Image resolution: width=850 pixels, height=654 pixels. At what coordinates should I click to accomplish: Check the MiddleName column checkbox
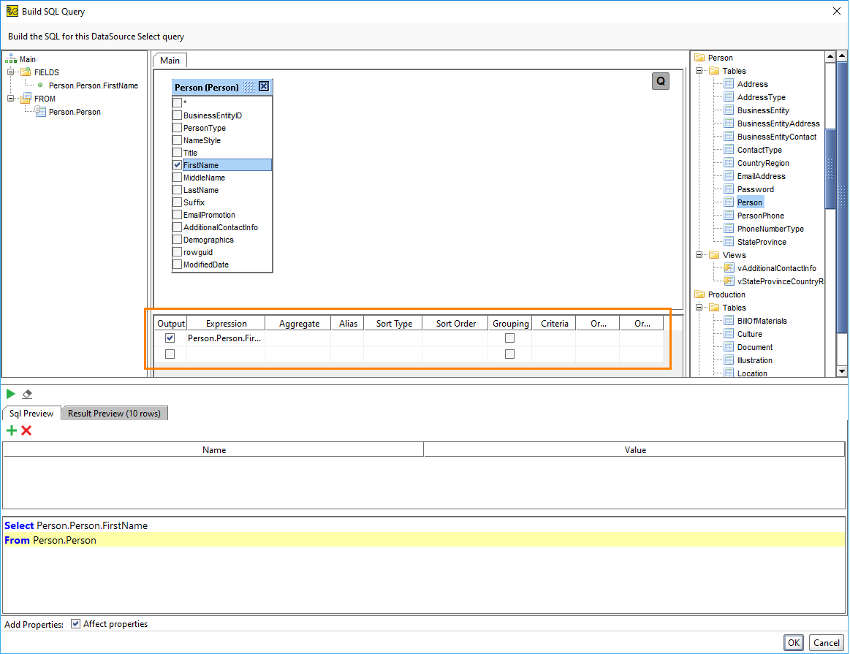pyautogui.click(x=178, y=177)
